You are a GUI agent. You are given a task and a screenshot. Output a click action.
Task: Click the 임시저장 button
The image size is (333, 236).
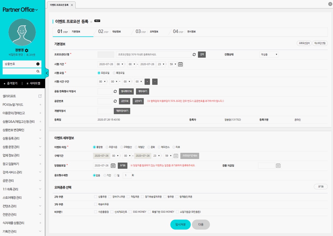tap(180, 225)
